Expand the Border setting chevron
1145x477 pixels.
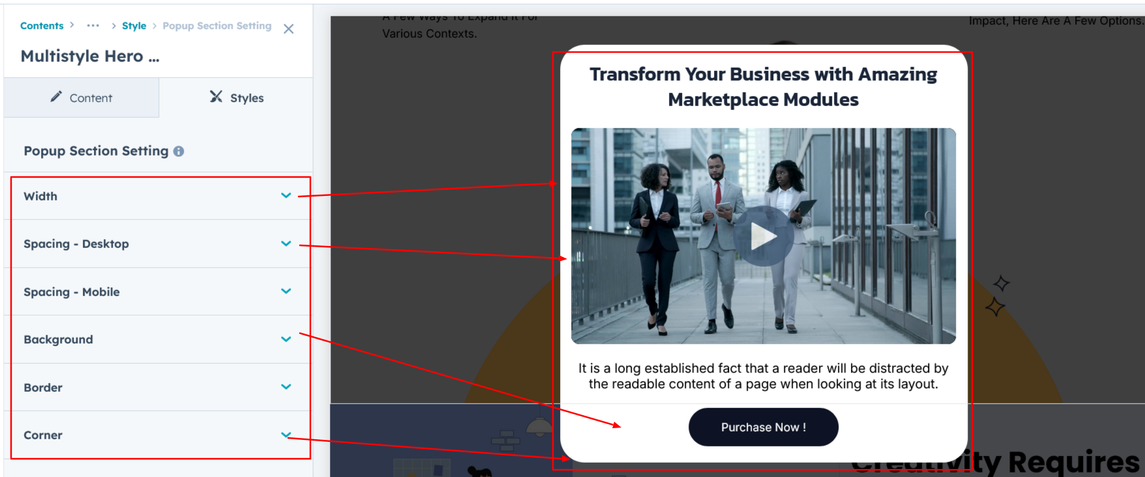click(x=286, y=387)
